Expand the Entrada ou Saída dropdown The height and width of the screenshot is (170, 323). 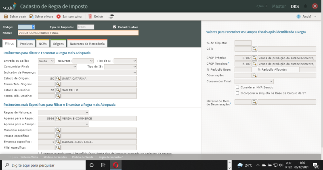click(x=46, y=61)
